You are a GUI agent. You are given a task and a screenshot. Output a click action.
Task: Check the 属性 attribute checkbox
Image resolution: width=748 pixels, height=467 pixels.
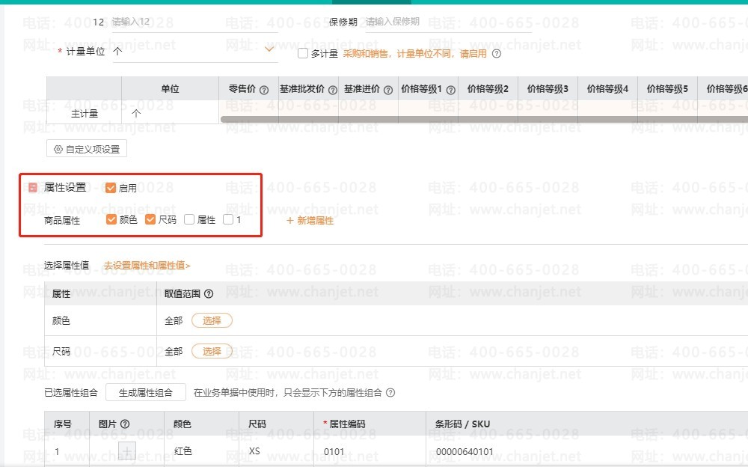[189, 219]
